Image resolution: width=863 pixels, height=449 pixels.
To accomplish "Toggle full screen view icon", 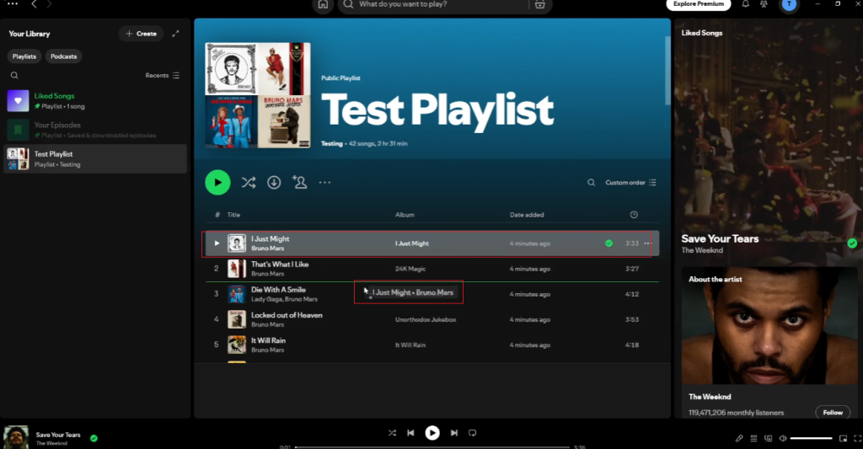I will 857,439.
